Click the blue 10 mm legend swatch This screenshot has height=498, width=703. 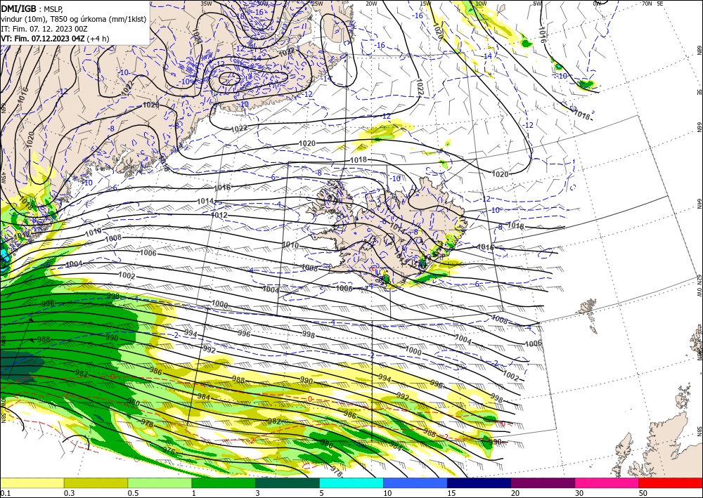[x=415, y=483]
